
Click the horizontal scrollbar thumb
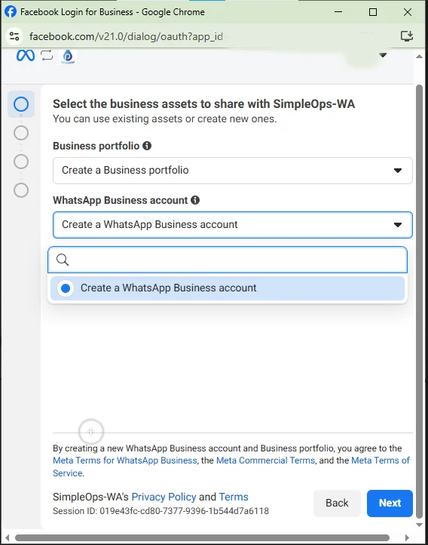pos(202,537)
